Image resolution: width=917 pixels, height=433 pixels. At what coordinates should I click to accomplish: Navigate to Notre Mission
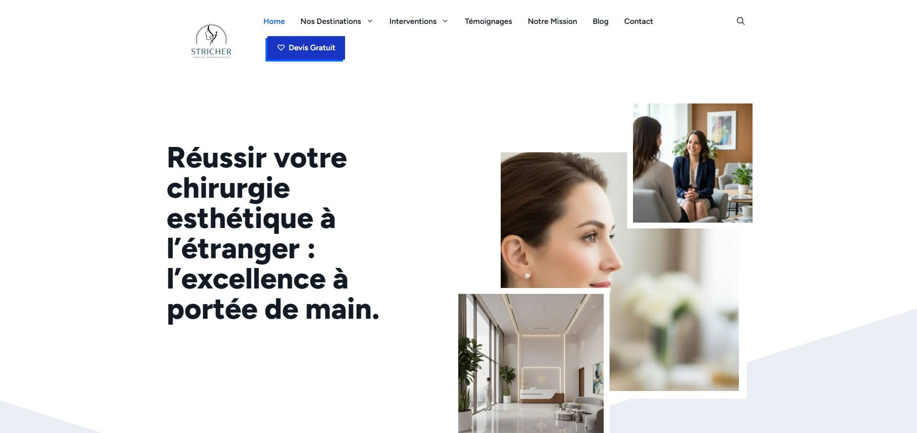[x=552, y=21]
